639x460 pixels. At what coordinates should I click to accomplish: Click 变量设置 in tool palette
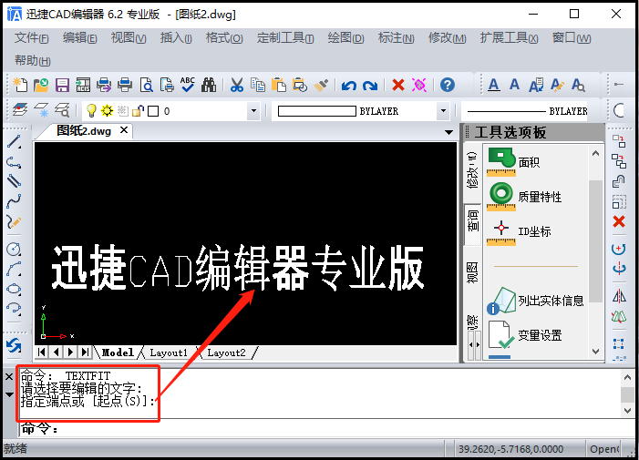525,335
